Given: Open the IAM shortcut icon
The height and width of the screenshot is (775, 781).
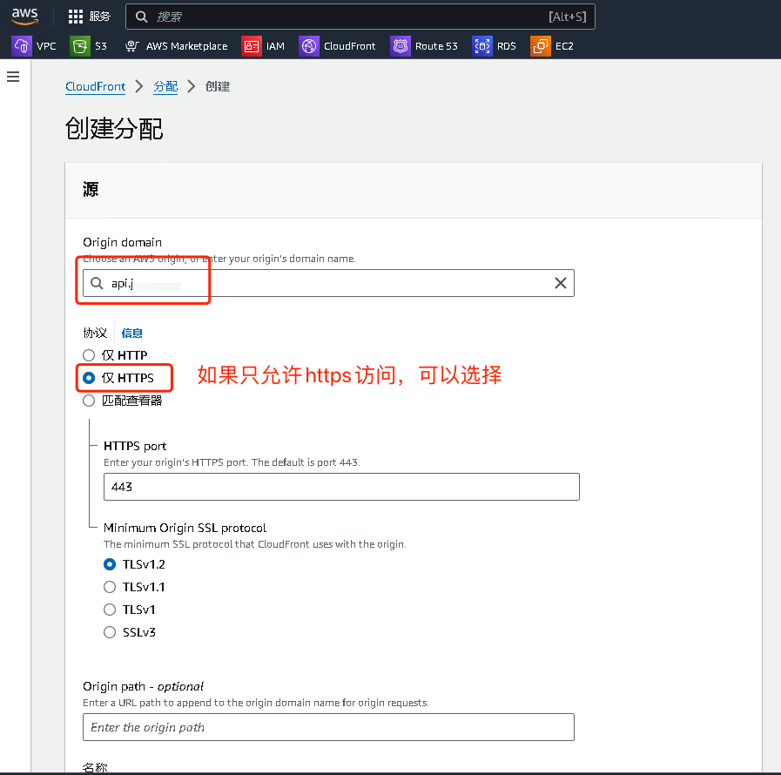Looking at the screenshot, I should click(x=252, y=46).
